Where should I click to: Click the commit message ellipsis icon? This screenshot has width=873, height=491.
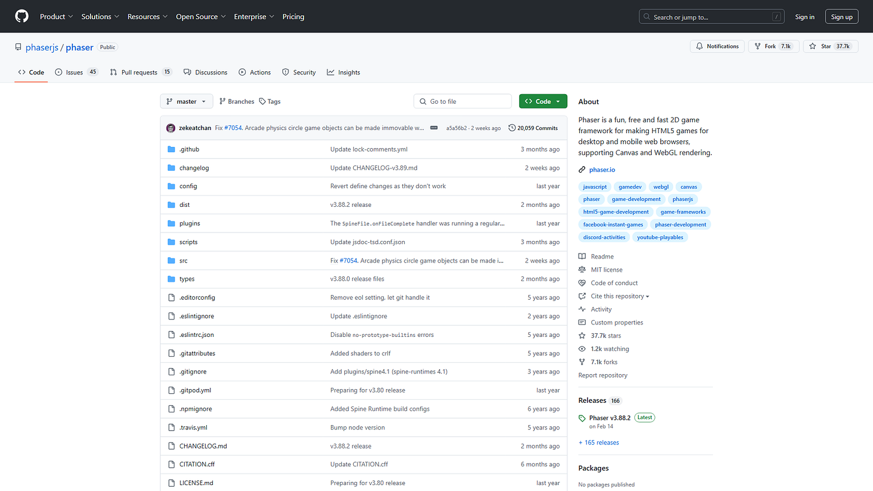coord(434,128)
